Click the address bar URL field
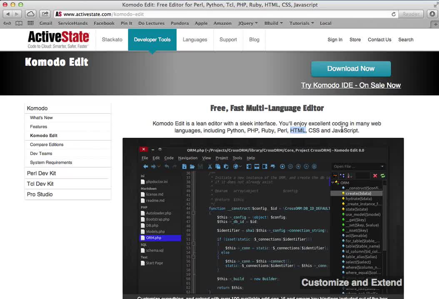 [226, 14]
